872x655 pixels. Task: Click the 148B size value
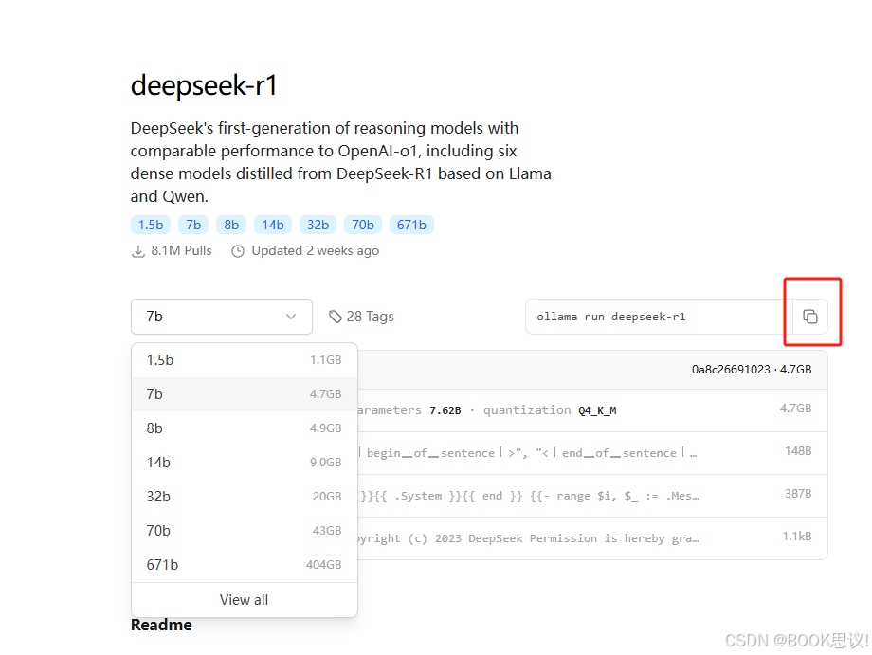coord(798,451)
